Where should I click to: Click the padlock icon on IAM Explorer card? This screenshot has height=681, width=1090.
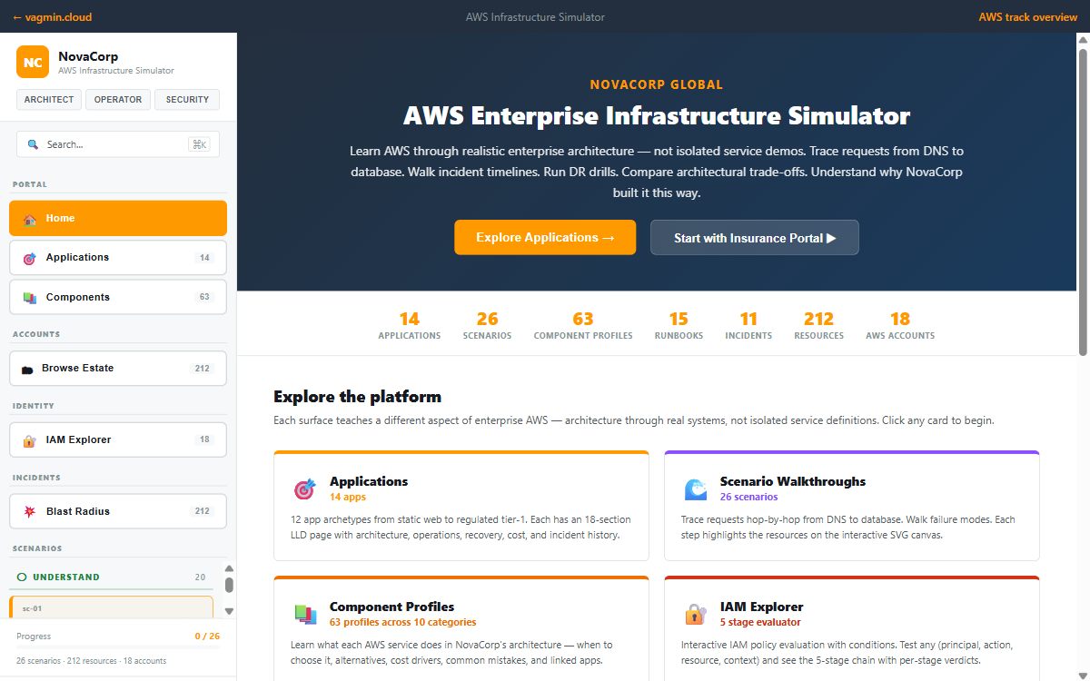click(695, 615)
